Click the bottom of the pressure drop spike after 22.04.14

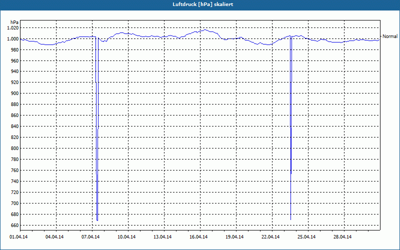tap(290, 219)
